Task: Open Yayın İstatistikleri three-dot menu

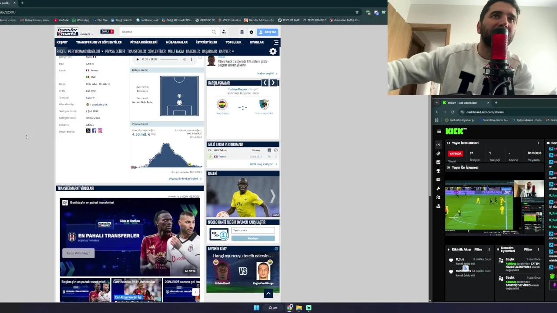Action: pos(538,143)
